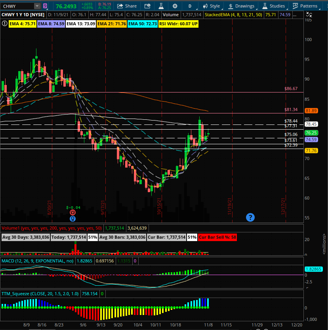Click the $72.39 price level label
Image resolution: width=328 pixels, height=330 pixels.
(291, 145)
